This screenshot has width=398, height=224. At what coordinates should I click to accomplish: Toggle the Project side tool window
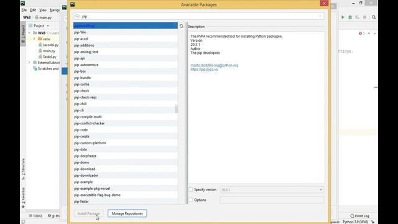point(24,34)
